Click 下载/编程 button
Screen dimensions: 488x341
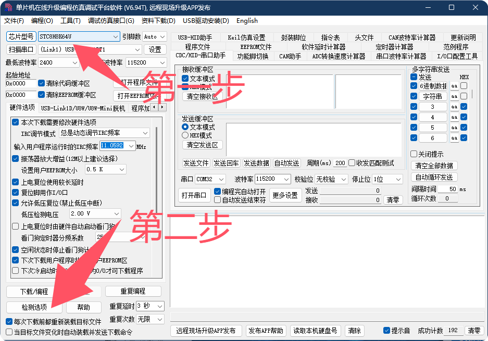point(34,292)
